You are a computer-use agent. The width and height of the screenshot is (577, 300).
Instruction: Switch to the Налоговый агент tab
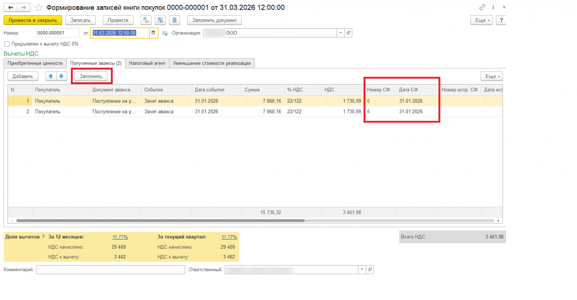click(x=147, y=63)
